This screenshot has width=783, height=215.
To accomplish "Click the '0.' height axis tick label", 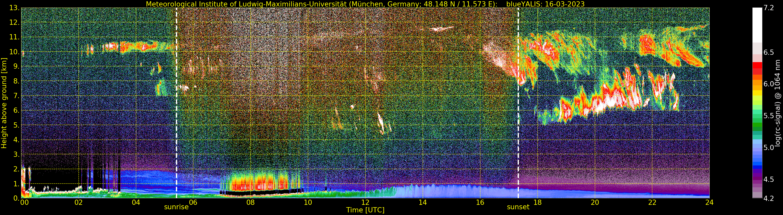I will pos(16,198).
